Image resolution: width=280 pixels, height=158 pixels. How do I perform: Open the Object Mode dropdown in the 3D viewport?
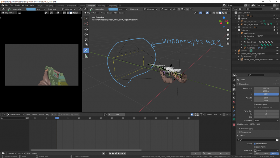pos(92,13)
